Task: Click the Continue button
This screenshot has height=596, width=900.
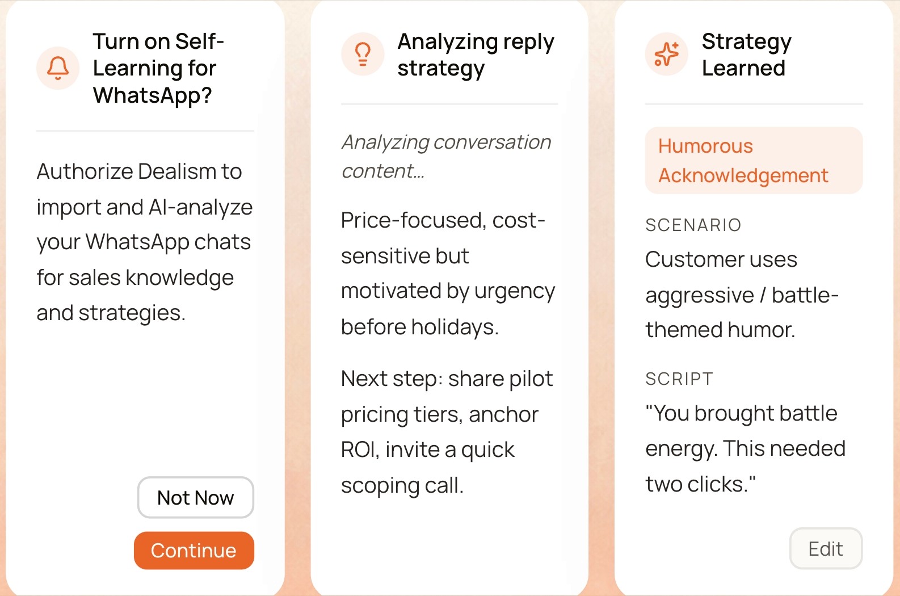Action: (x=194, y=551)
